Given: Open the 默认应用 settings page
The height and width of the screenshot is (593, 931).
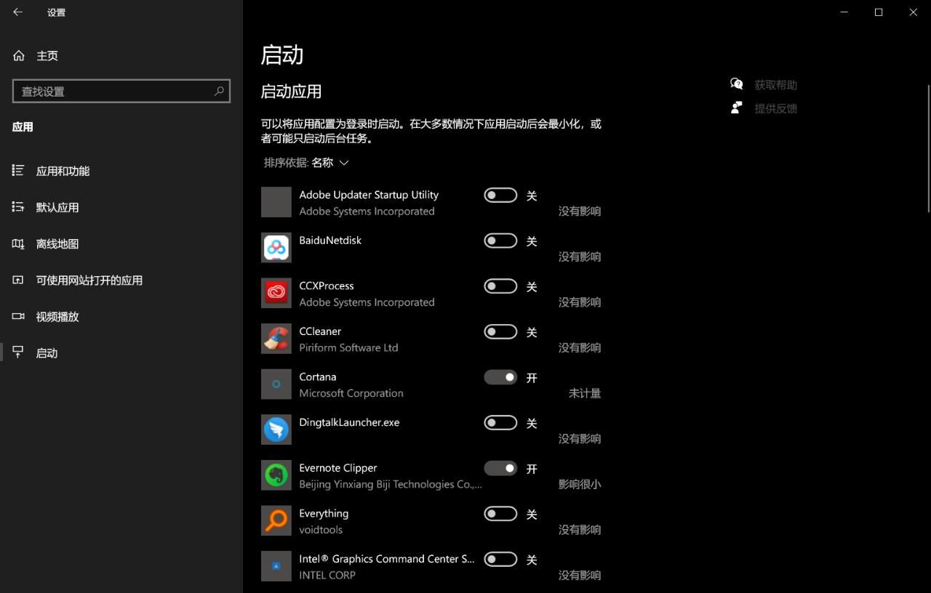Looking at the screenshot, I should (58, 207).
